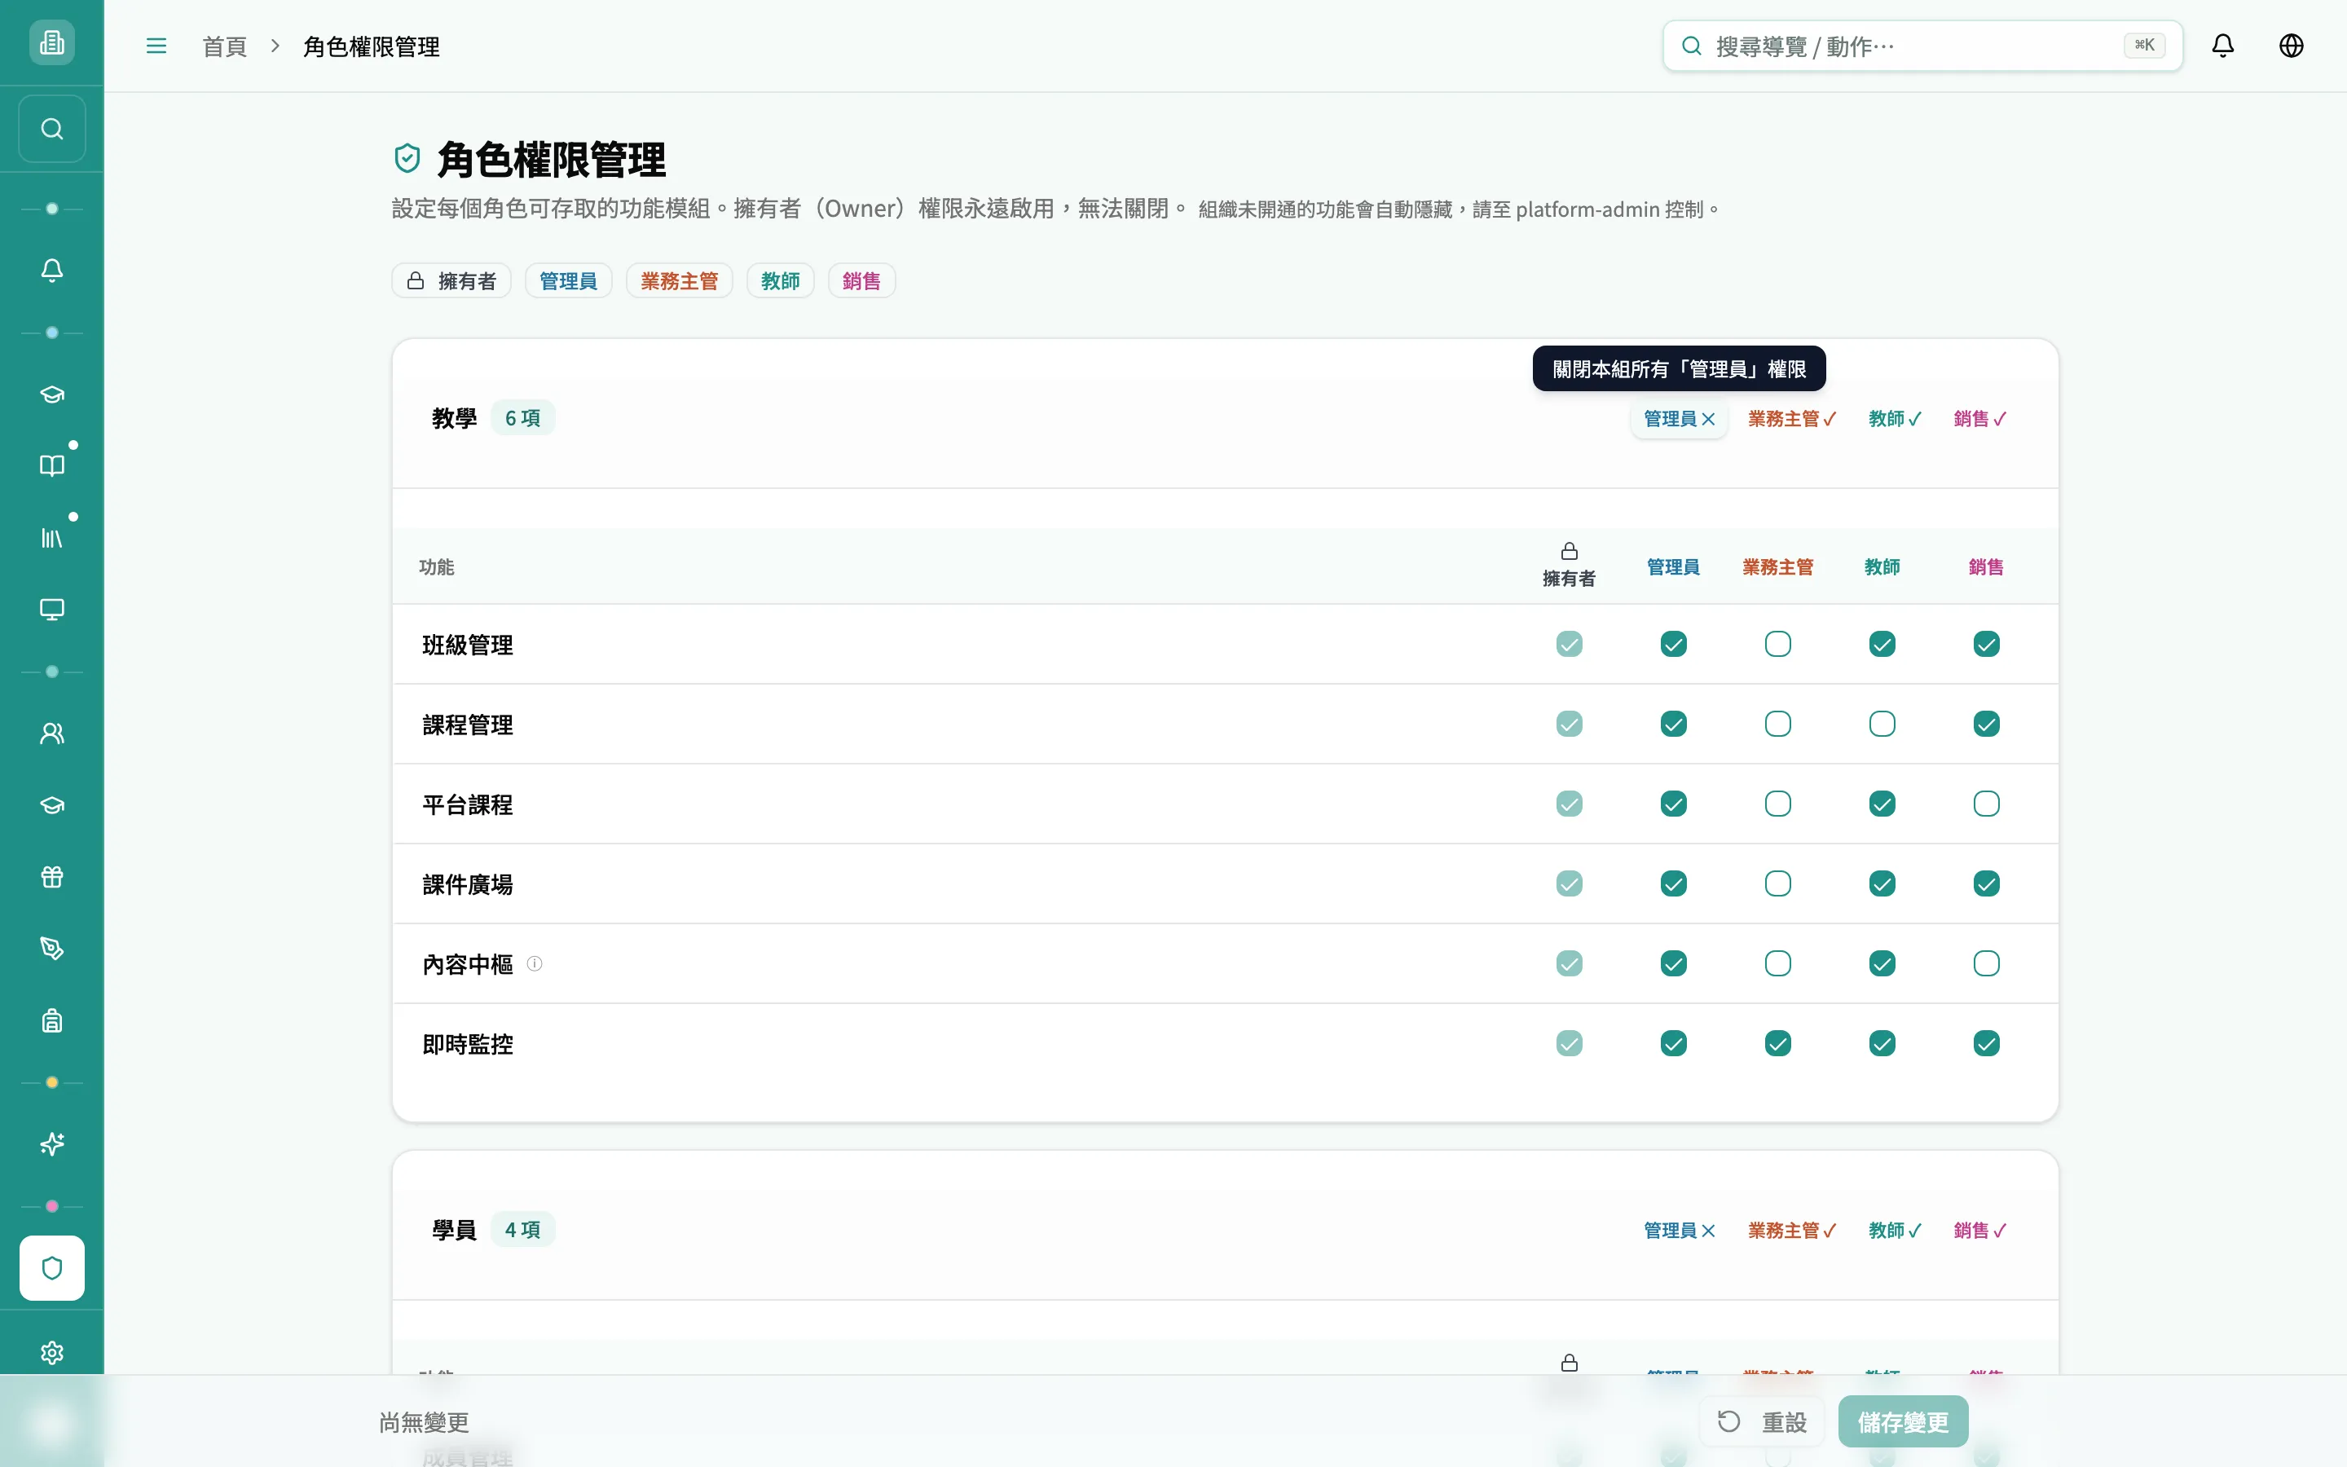Focus the 搜尋導覽 search field
Viewport: 2347px width, 1467px height.
tap(1922, 46)
